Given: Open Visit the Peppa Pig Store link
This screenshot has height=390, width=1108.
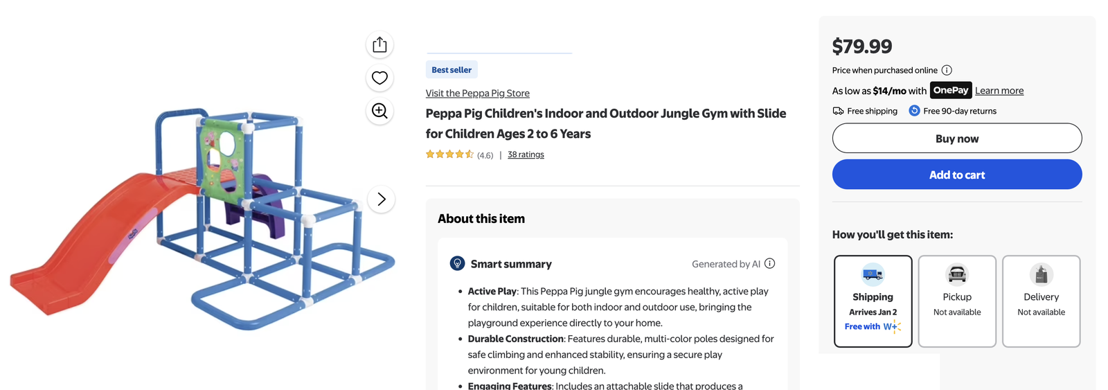Looking at the screenshot, I should 477,94.
